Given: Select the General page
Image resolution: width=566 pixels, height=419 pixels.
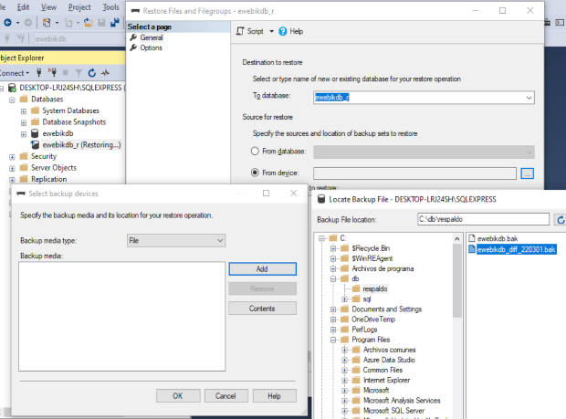Looking at the screenshot, I should pos(152,37).
